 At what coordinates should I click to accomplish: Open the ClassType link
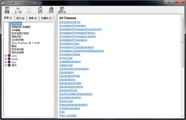coord(66,65)
